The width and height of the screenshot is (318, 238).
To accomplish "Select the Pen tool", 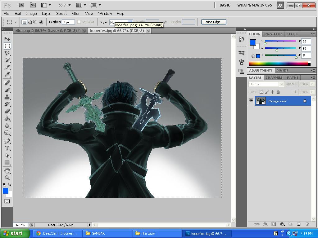I will (x=7, y=141).
